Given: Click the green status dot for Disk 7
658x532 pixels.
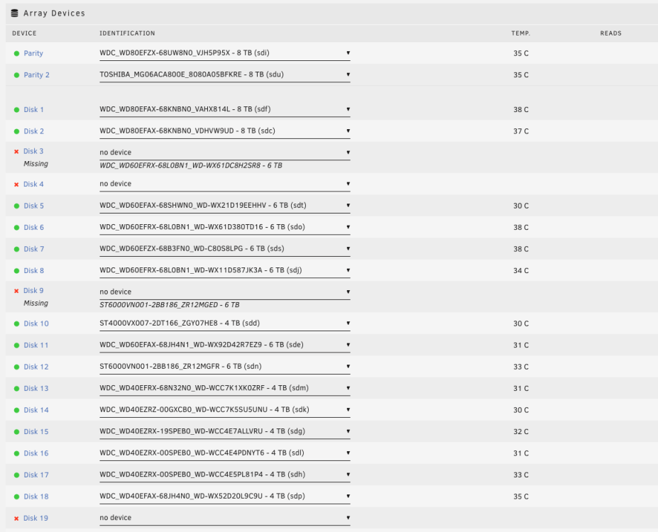Looking at the screenshot, I should pos(17,250).
